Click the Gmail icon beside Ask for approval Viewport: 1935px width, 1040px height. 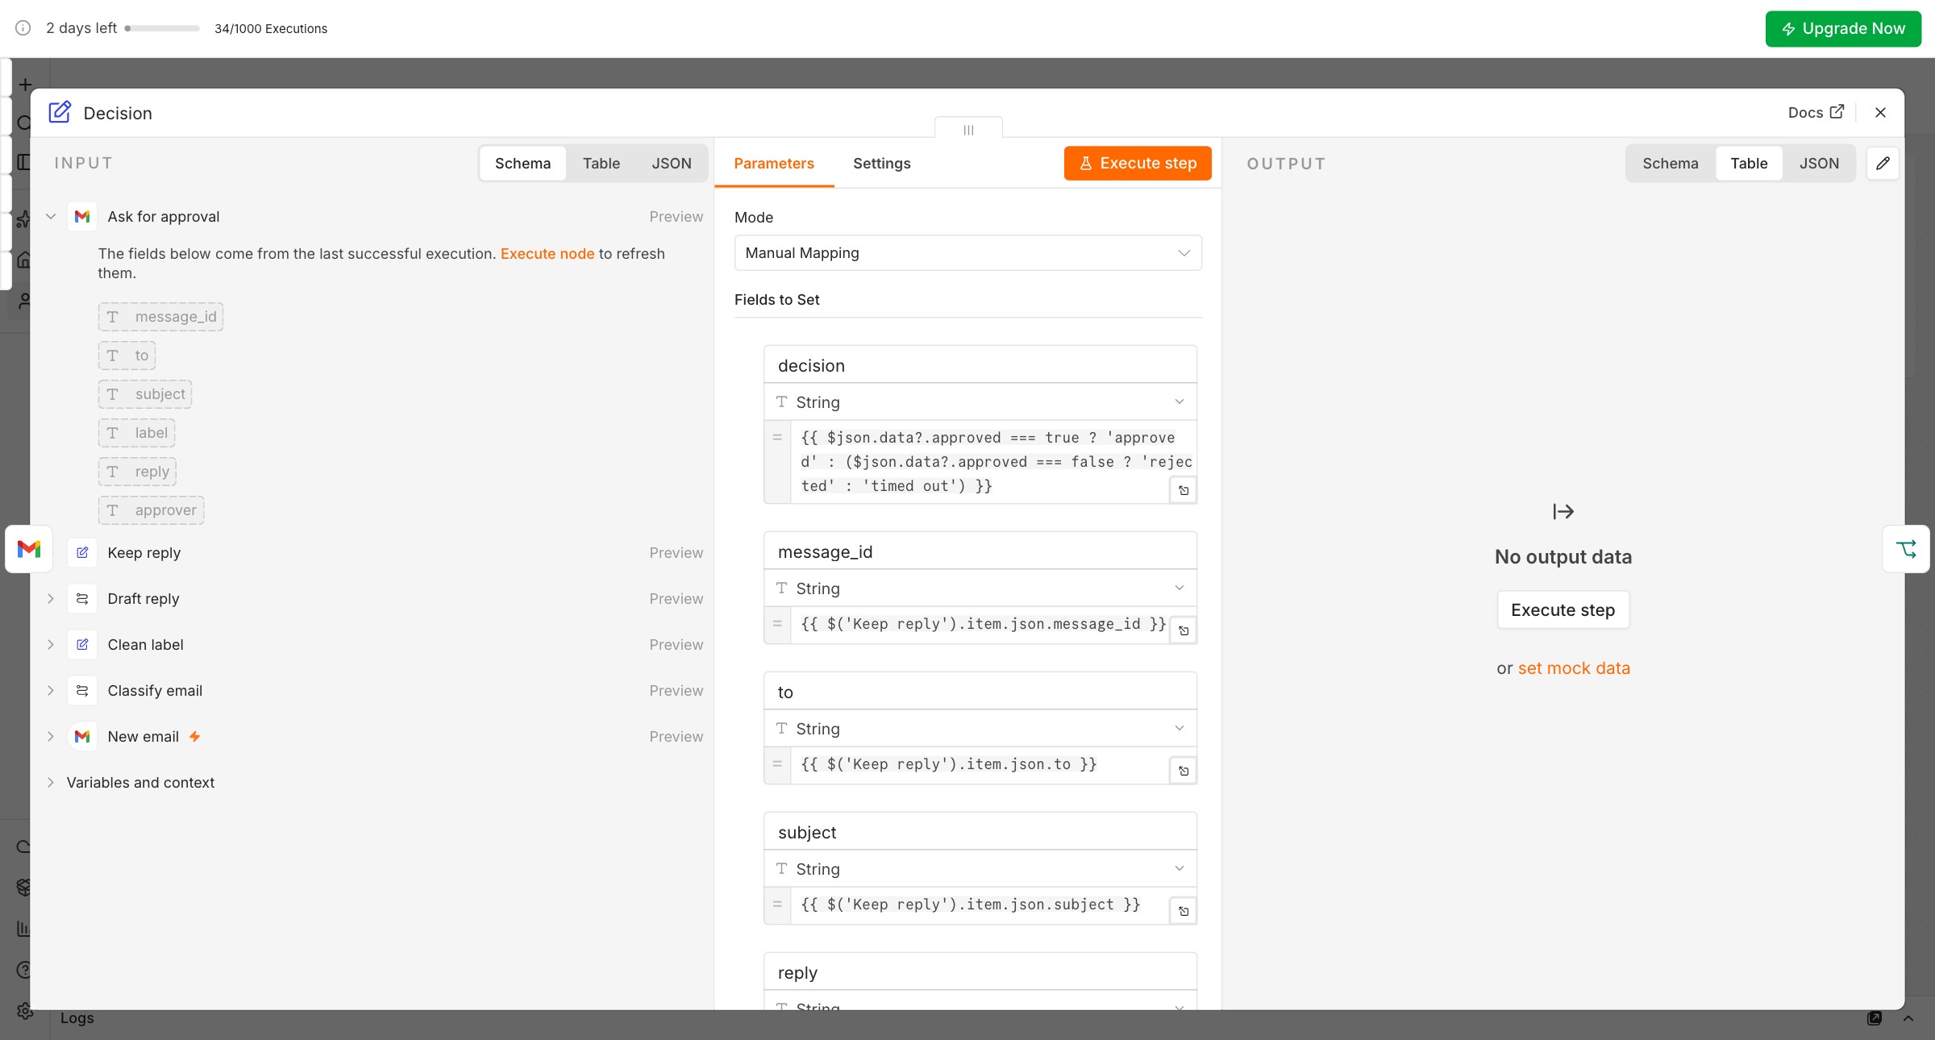tap(82, 216)
